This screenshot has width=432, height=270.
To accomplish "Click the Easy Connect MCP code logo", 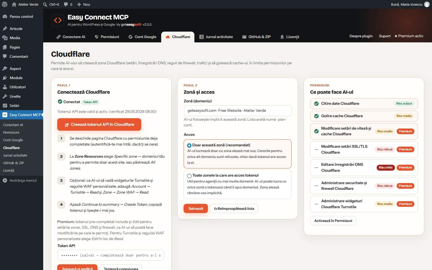I will [x=58, y=20].
